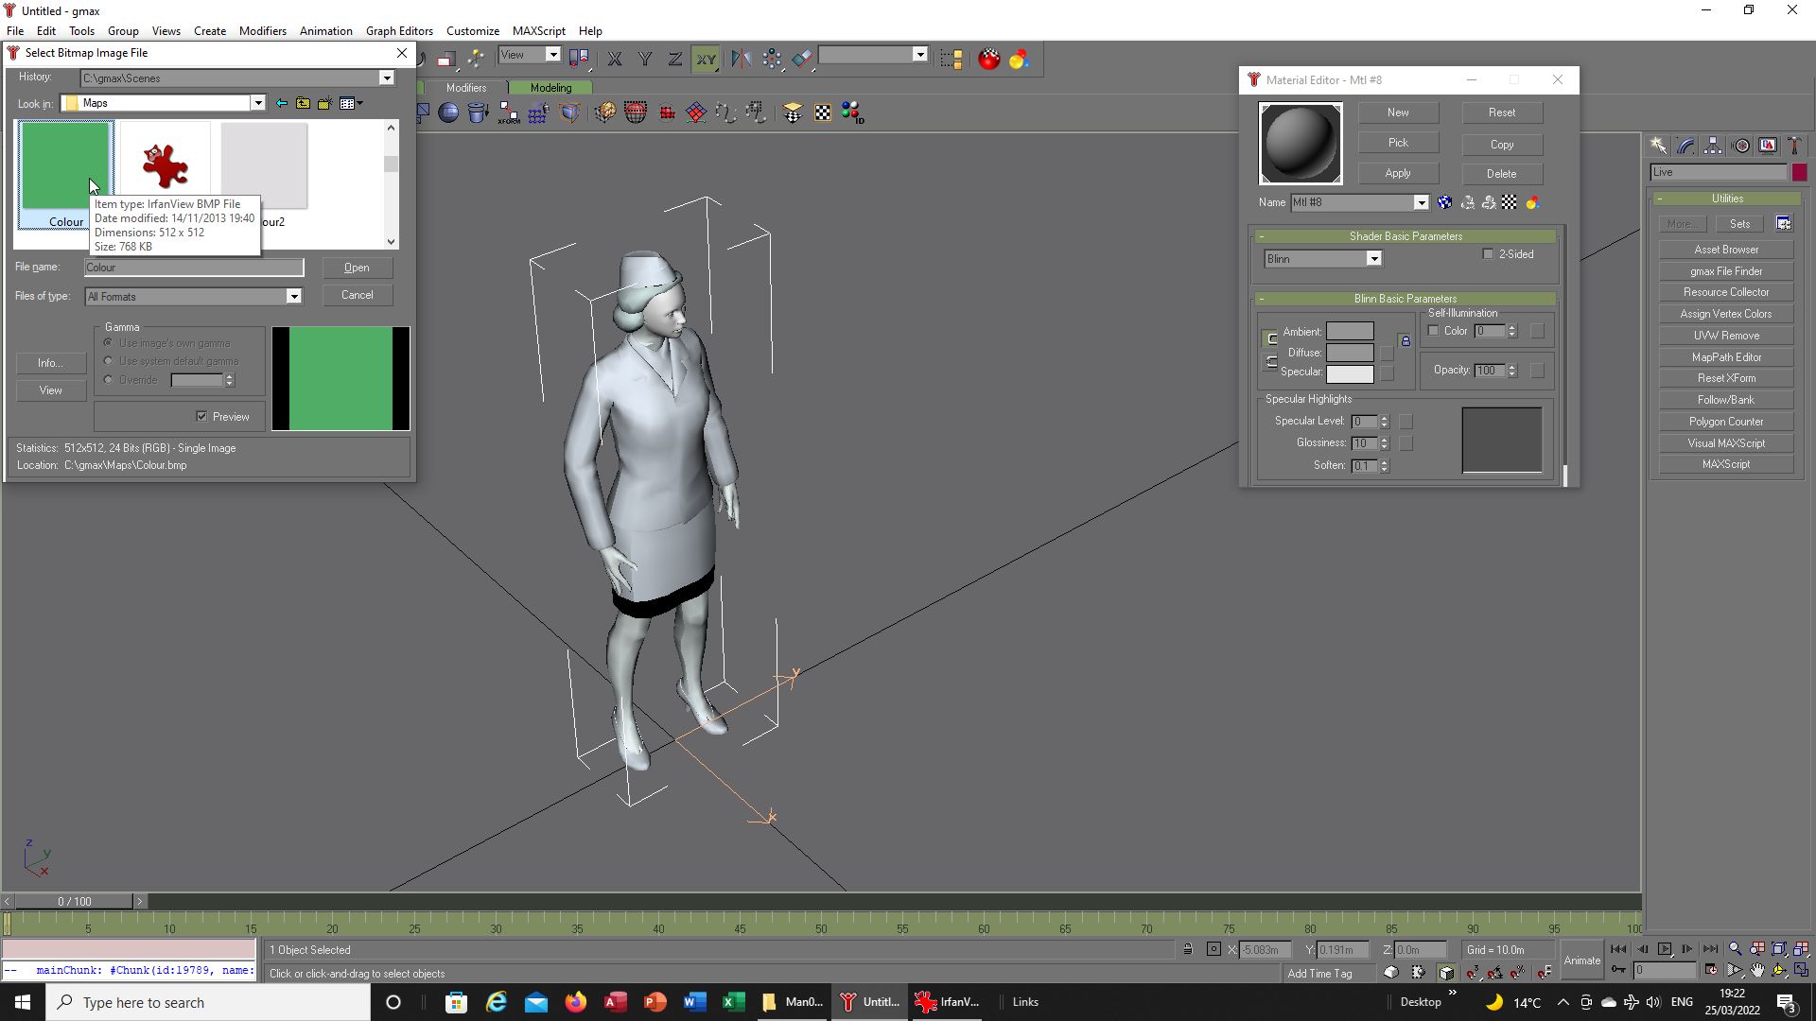Collapse the Shader Basic Parameters rollout
The height and width of the screenshot is (1021, 1816).
(x=1406, y=236)
